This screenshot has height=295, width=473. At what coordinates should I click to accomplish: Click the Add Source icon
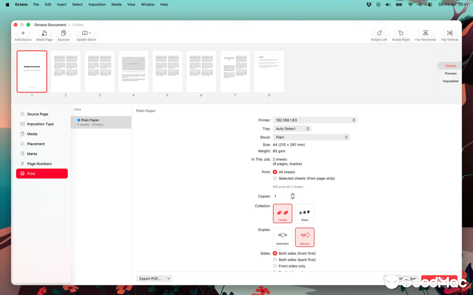(x=23, y=35)
